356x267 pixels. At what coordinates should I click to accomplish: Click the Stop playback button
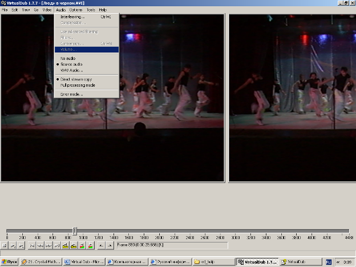pyautogui.click(x=5, y=245)
